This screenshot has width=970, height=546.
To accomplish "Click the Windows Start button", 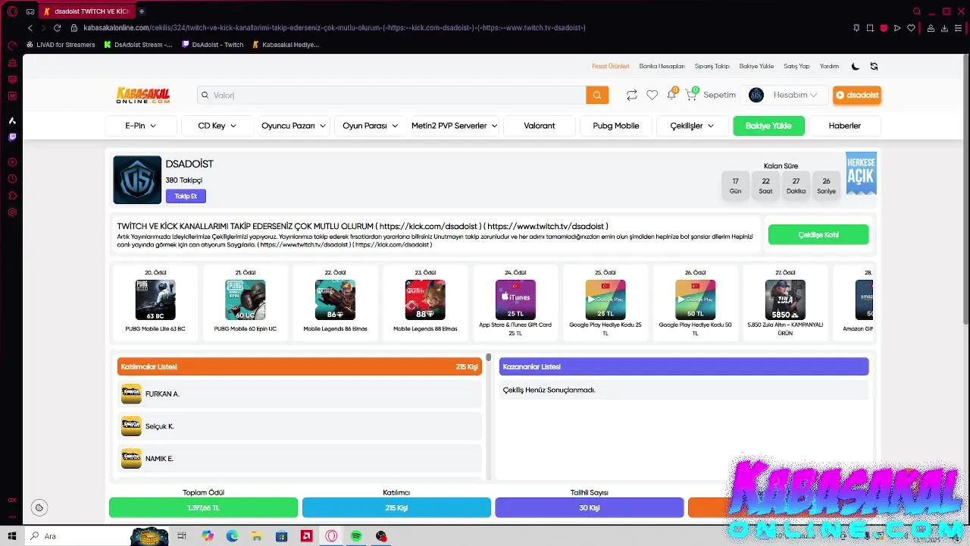I will click(12, 536).
